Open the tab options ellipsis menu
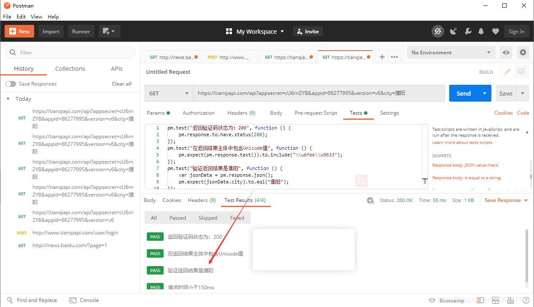Viewport: 534px width, 307px height. click(394, 57)
